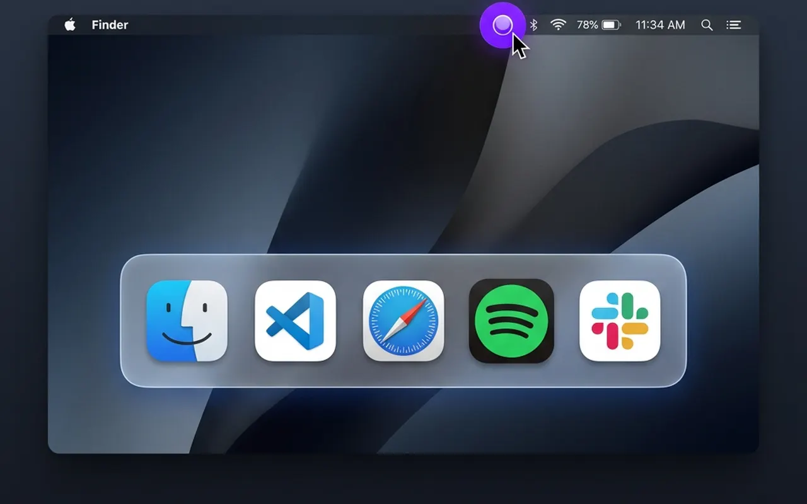The image size is (807, 504).
Task: Open Spotlight search magnifier
Action: [x=707, y=25]
